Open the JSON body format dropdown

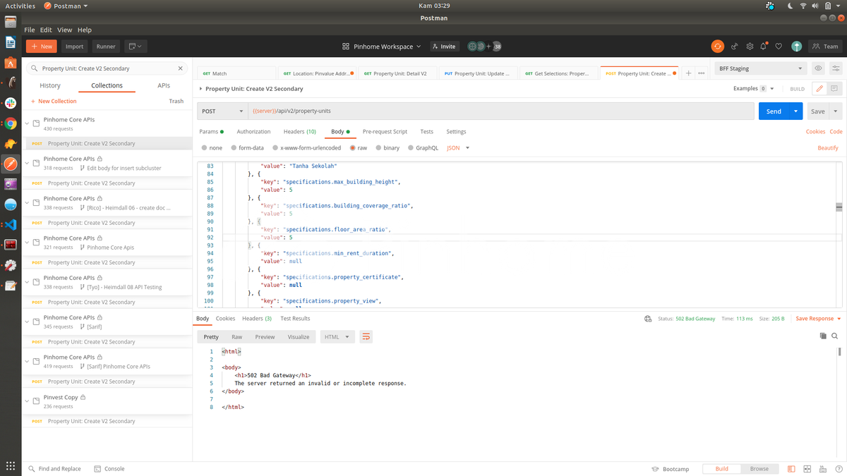(458, 148)
